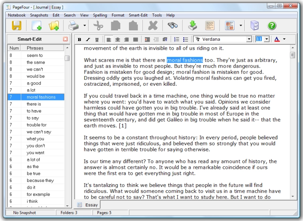Click the 'Pages: 5' status bar entry
Image resolution: width=303 pixels, height=221 pixels.
click(104, 213)
